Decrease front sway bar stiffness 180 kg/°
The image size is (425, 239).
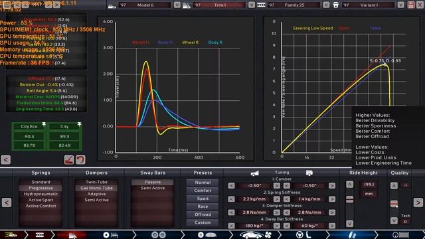231,226
